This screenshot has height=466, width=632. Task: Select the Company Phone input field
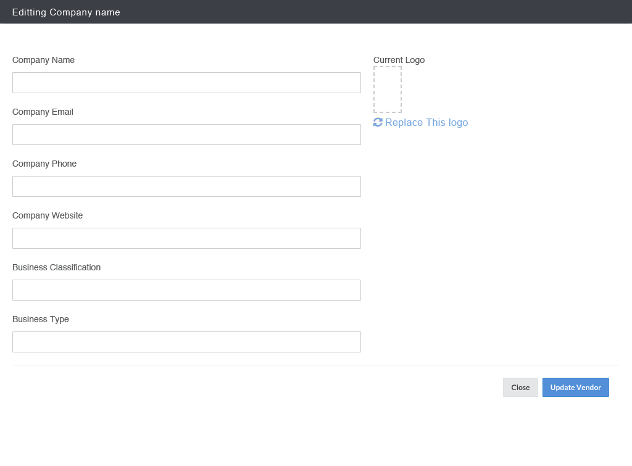pos(186,186)
